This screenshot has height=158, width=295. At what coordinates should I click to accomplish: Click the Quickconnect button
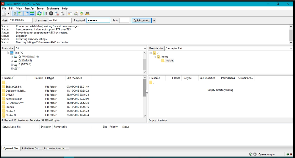142,21
